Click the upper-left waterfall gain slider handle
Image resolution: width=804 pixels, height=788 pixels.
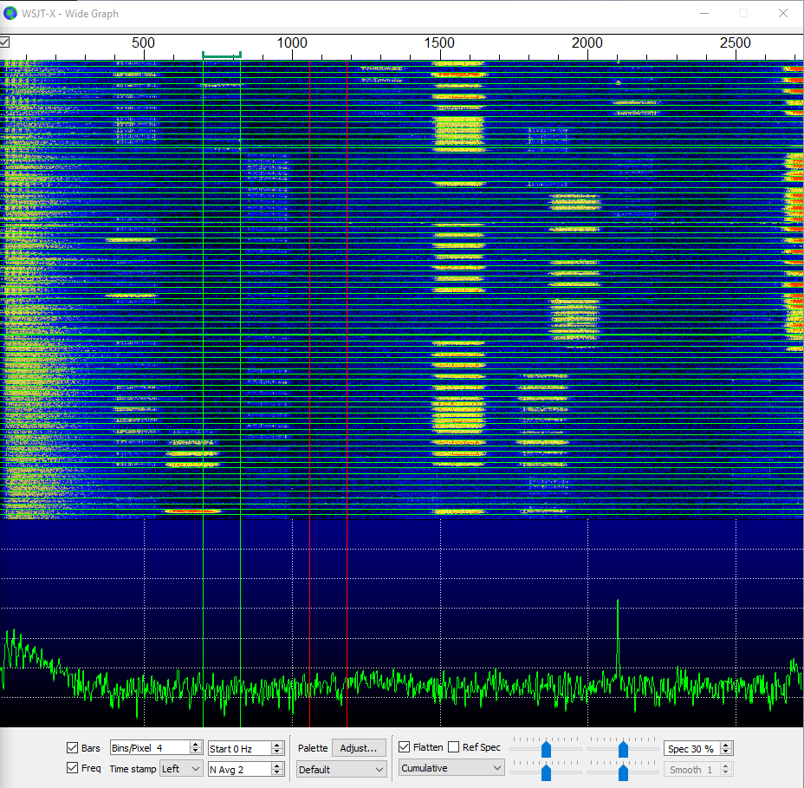coord(546,748)
